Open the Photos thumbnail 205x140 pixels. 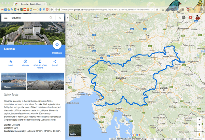[x=14, y=81]
